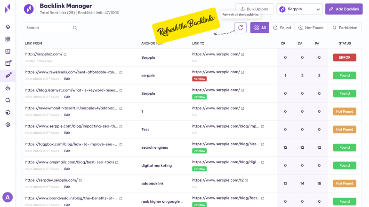The image size is (369, 207).
Task: Click the Nofollow tag in rswebsols row
Action: click(200, 79)
